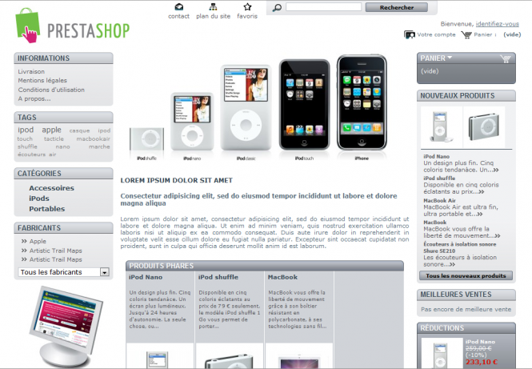Click the header Panier cart icon
Image resolution: width=532 pixels, height=369 pixels.
[466, 34]
